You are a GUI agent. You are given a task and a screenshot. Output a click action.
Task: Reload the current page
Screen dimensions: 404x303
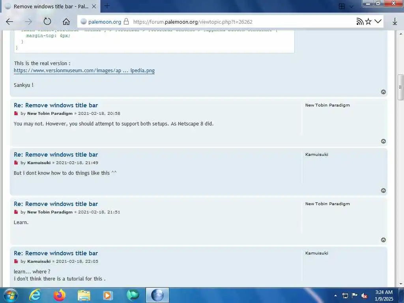(x=47, y=22)
